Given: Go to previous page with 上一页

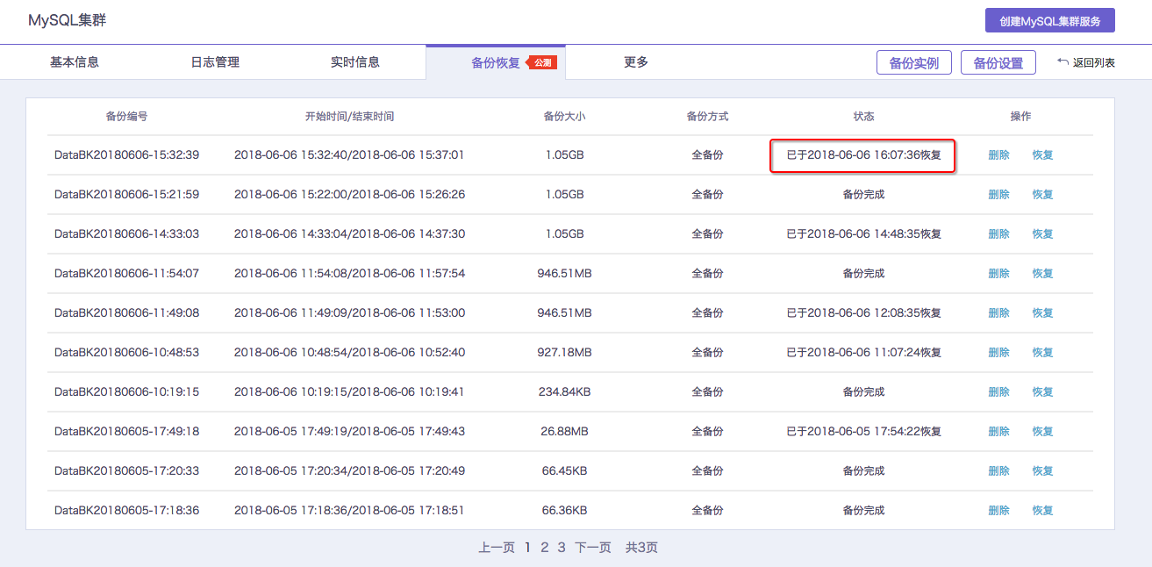Looking at the screenshot, I should click(x=497, y=548).
